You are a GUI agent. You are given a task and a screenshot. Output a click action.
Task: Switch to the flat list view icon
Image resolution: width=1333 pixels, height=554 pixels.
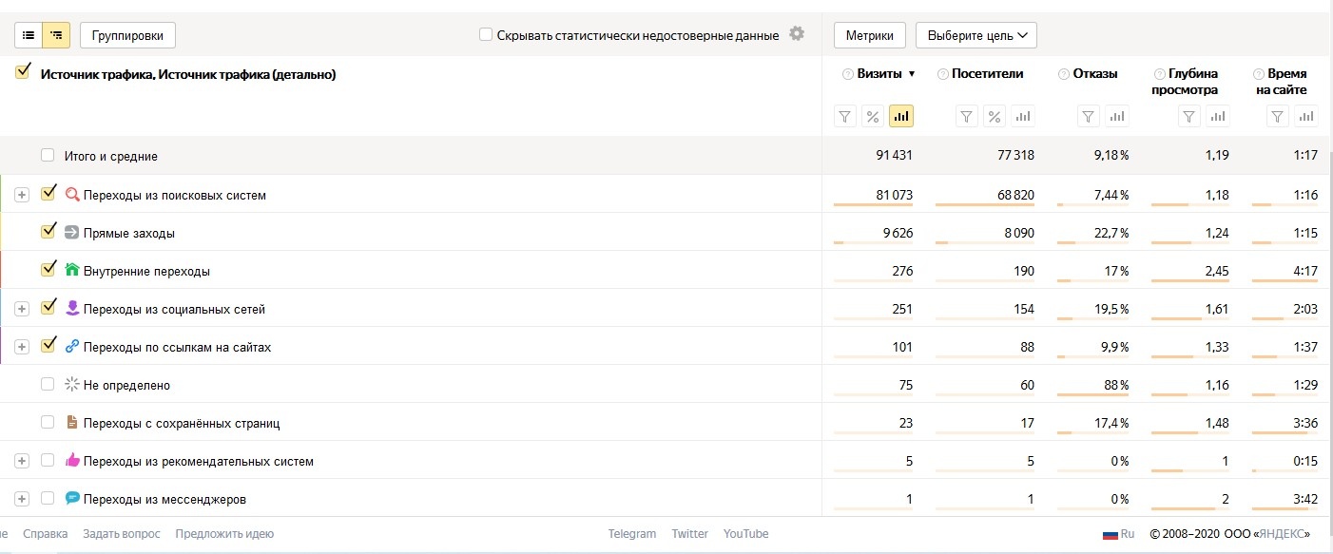tap(29, 35)
